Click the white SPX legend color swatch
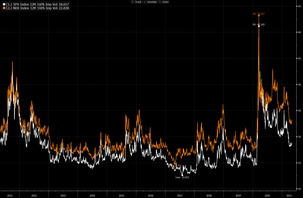The width and height of the screenshot is (303, 198). coord(4,4)
